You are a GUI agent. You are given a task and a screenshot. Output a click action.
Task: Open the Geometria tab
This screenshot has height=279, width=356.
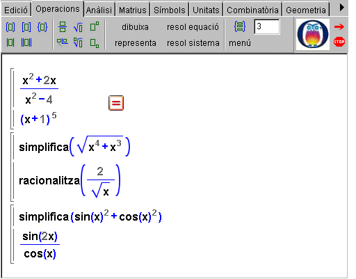[306, 10]
